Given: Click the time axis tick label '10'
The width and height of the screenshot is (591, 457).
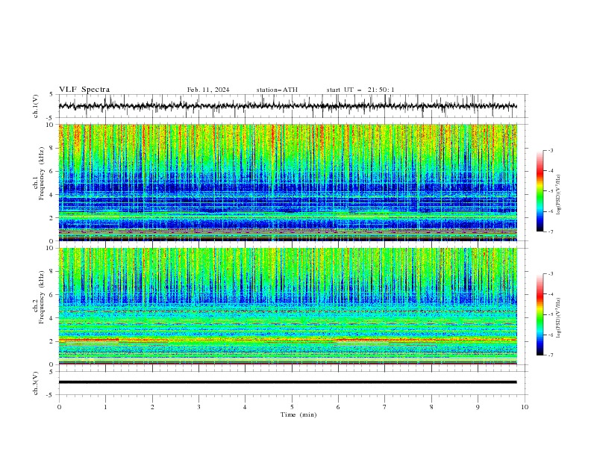Looking at the screenshot, I should tap(525, 407).
